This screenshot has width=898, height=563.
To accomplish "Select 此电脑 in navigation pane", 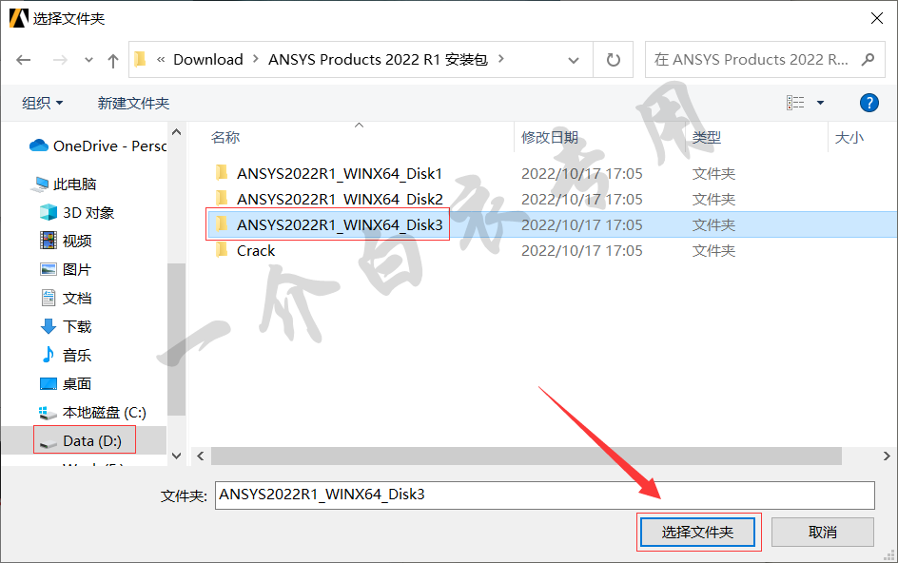I will [66, 184].
